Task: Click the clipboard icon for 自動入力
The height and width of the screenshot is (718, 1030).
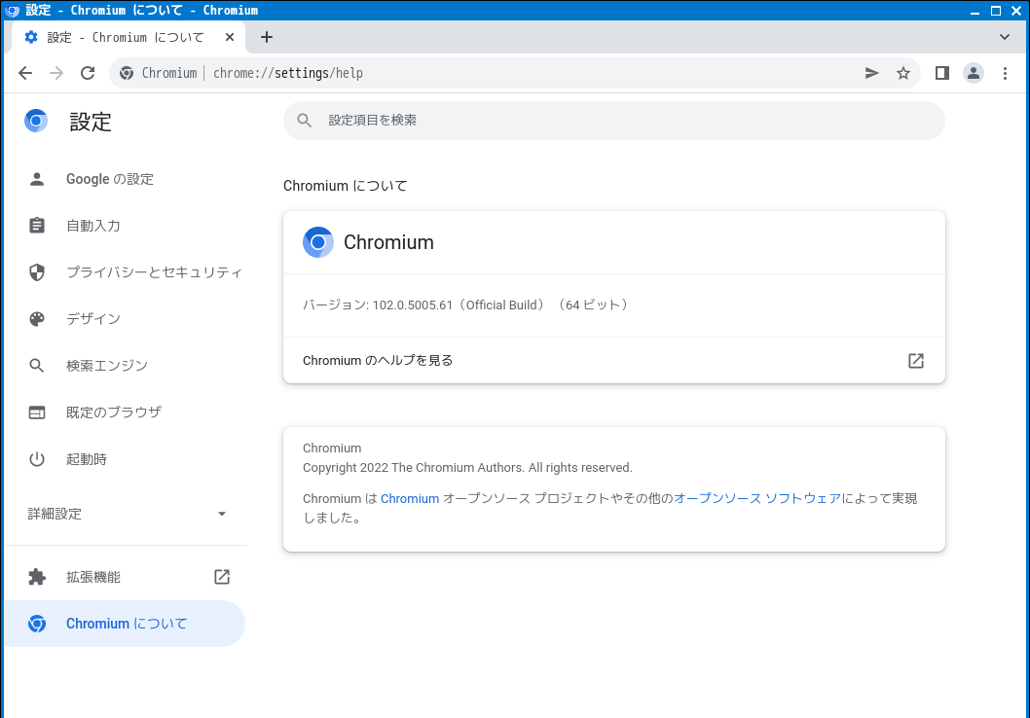Action: 37,226
